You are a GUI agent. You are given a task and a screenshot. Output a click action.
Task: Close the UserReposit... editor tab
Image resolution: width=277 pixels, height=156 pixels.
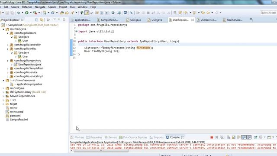193,20
